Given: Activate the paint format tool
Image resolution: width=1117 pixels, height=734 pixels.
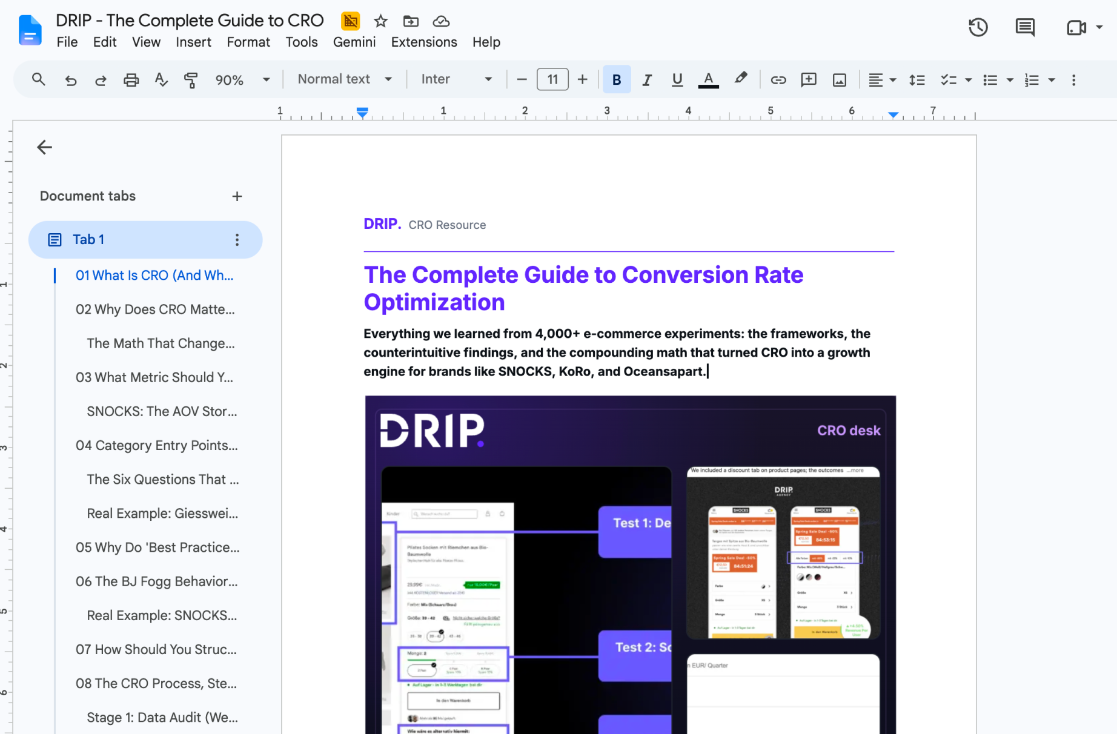Looking at the screenshot, I should (191, 79).
